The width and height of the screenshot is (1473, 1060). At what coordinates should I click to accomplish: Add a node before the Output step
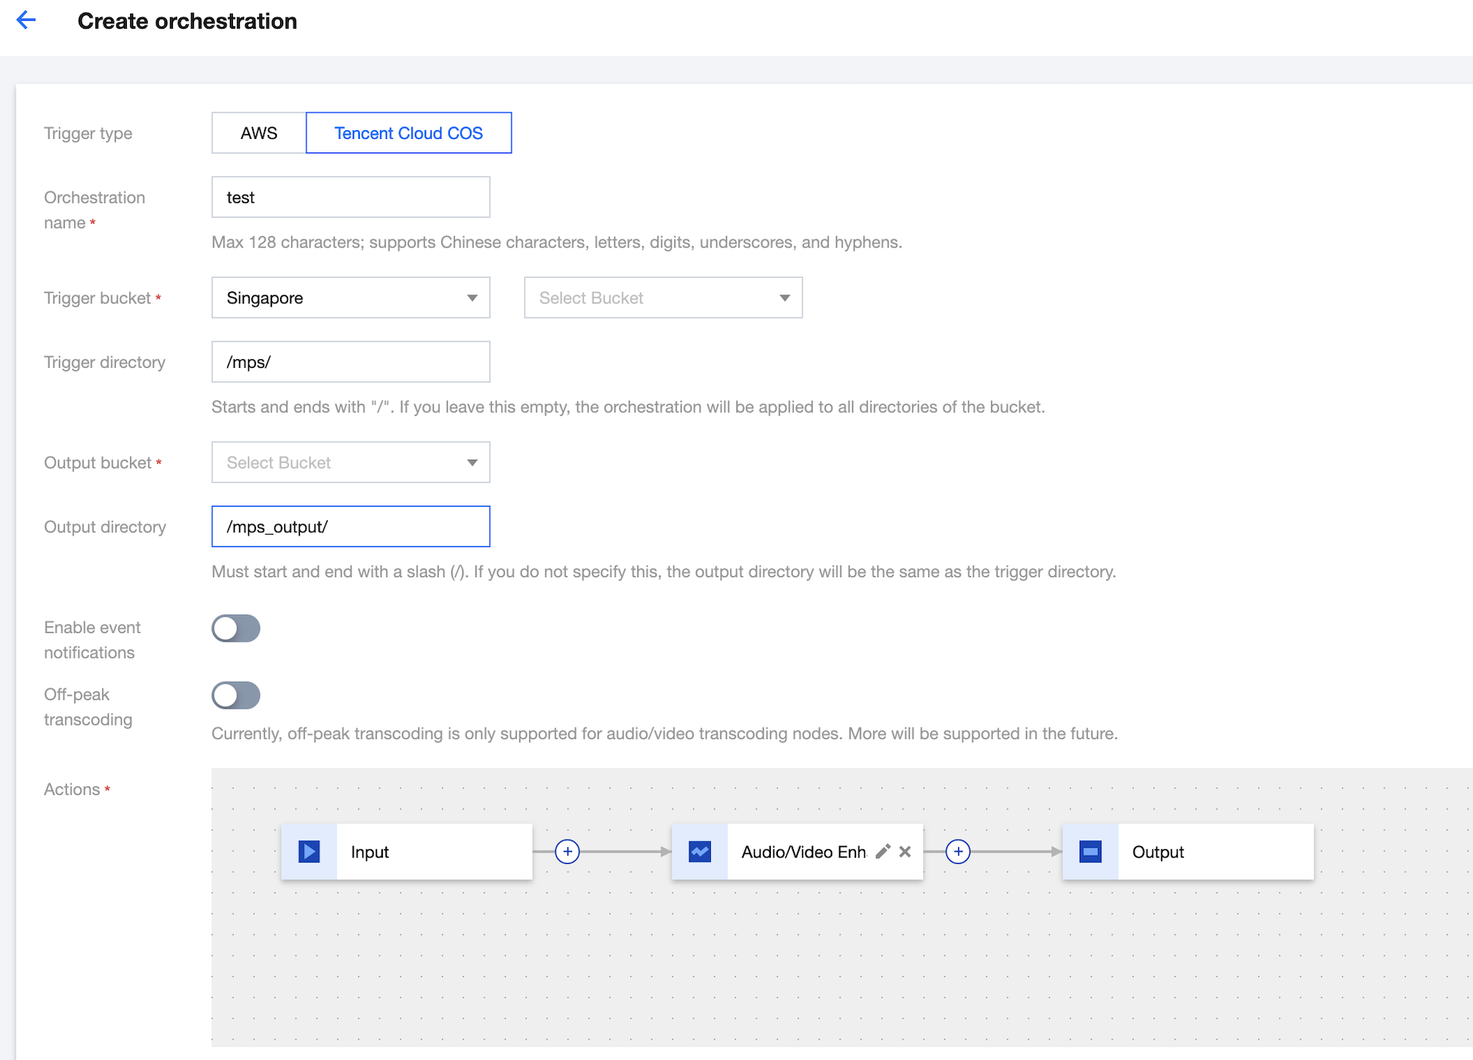click(x=958, y=851)
